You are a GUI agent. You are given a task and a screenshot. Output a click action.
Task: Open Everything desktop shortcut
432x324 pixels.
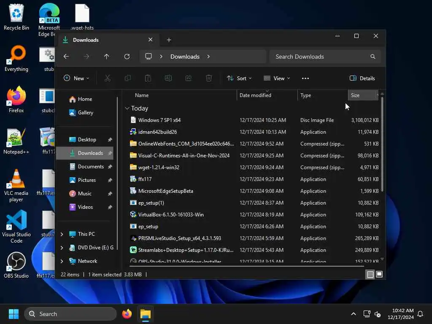coord(16,58)
